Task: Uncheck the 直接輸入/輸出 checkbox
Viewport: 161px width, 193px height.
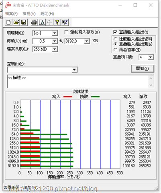Action: (x=115, y=32)
